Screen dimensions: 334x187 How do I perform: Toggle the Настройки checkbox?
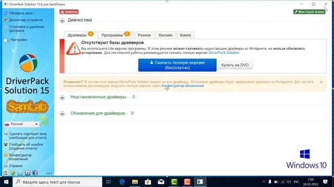pyautogui.click(x=6, y=40)
